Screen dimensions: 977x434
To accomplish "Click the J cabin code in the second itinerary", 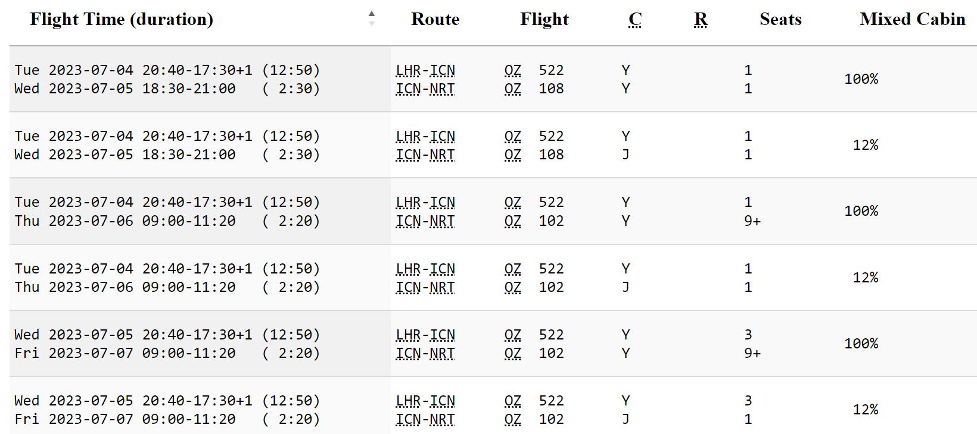I will pos(626,155).
